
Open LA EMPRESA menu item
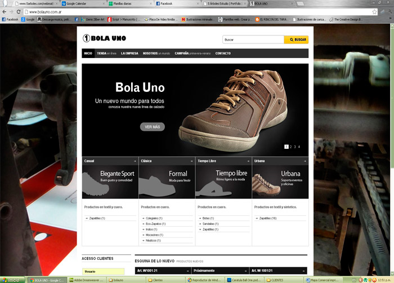[129, 54]
